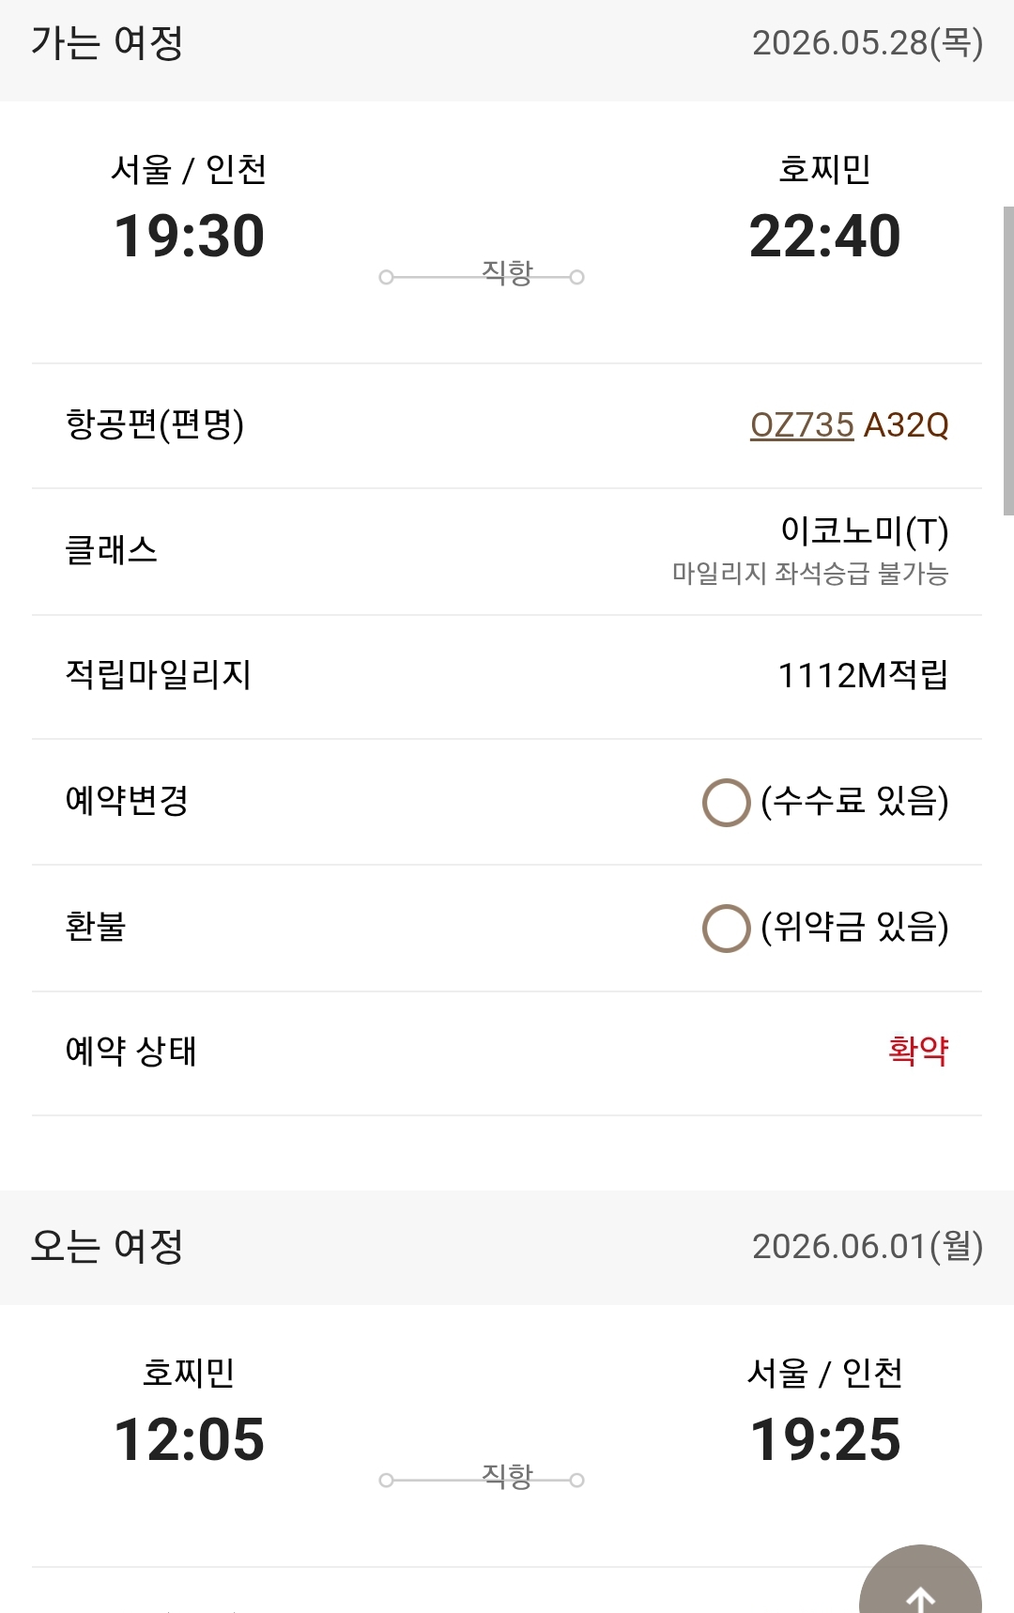Click the return date 2026.06.01(월)

(867, 1247)
